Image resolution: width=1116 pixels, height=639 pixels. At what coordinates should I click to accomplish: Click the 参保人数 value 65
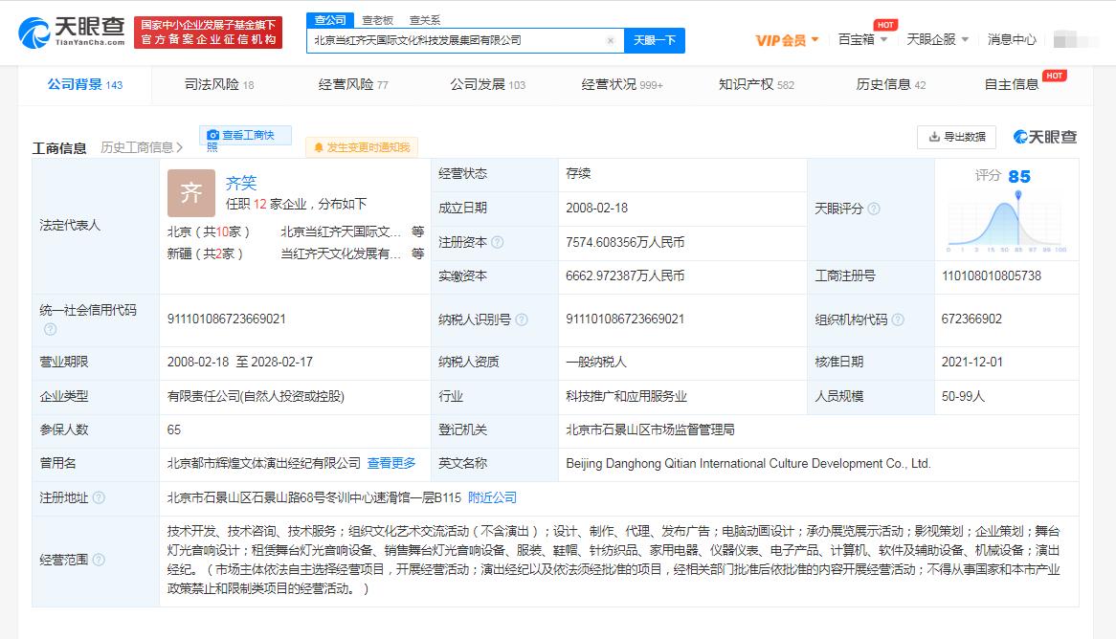173,430
